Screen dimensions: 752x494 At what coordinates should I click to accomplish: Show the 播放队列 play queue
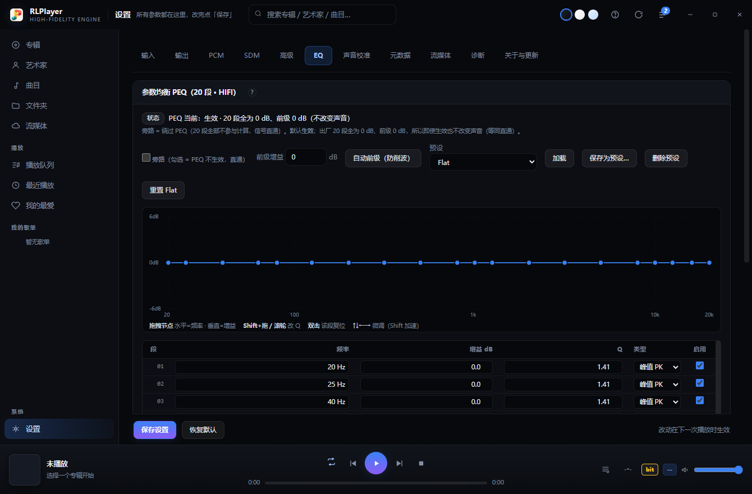[x=59, y=165]
